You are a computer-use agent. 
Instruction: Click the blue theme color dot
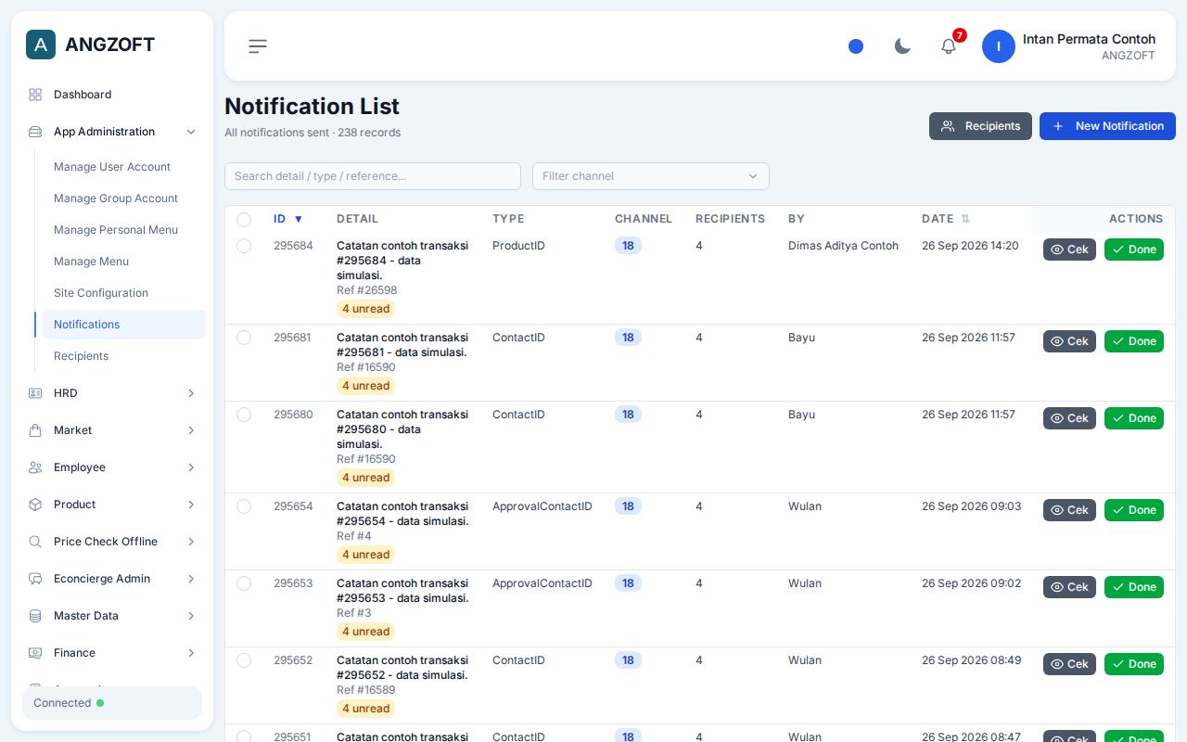(856, 46)
